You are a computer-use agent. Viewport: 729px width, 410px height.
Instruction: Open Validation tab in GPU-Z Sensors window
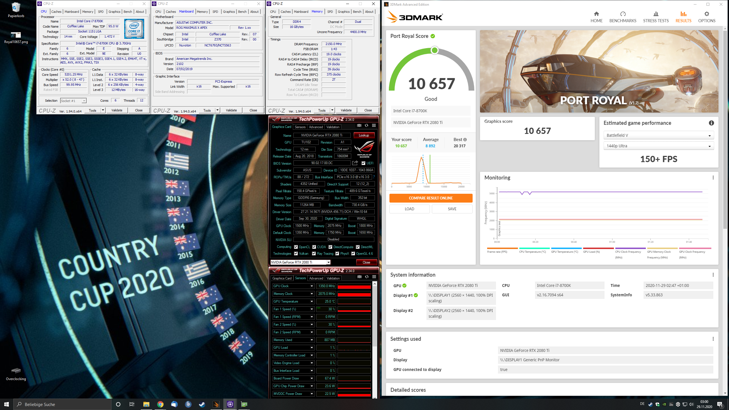333,278
